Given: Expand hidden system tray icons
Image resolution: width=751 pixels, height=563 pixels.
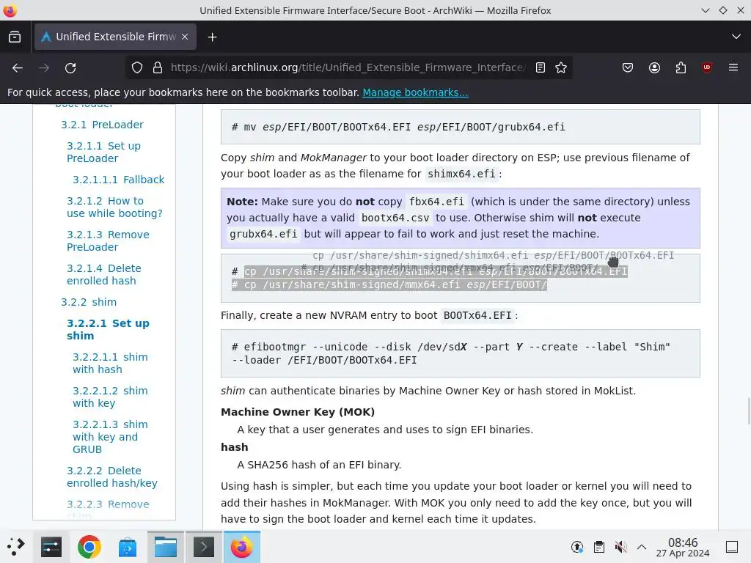Looking at the screenshot, I should tap(642, 547).
